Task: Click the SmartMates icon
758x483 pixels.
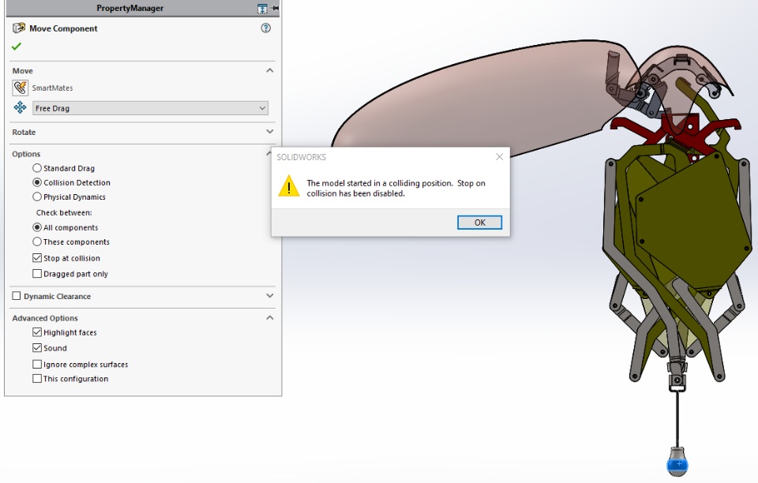Action: click(21, 88)
